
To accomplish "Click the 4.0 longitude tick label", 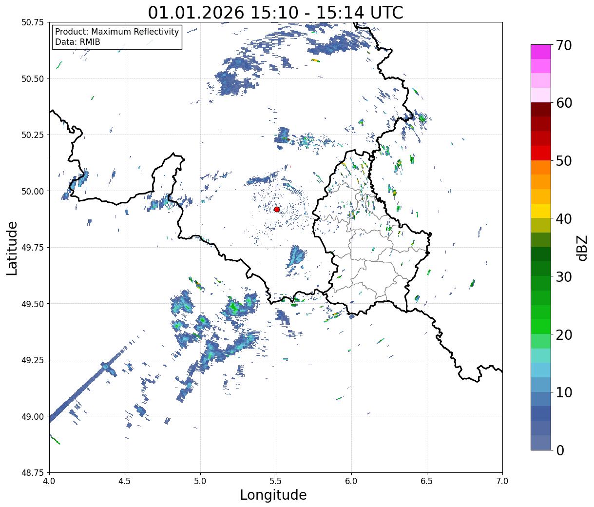I will (49, 481).
